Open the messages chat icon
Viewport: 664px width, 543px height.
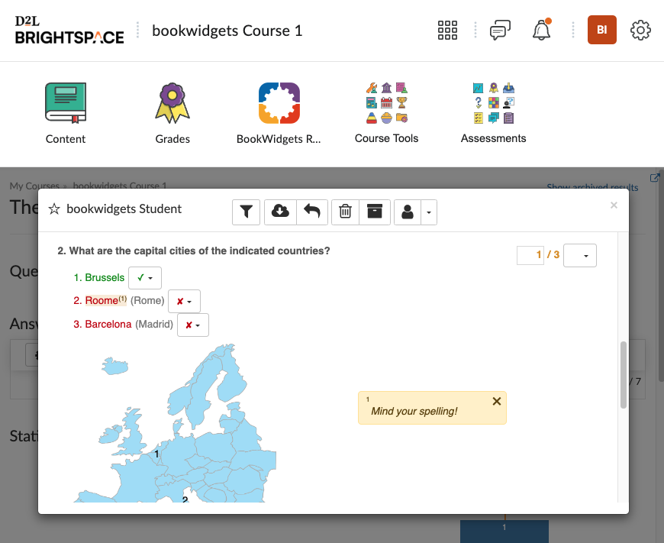click(x=500, y=31)
